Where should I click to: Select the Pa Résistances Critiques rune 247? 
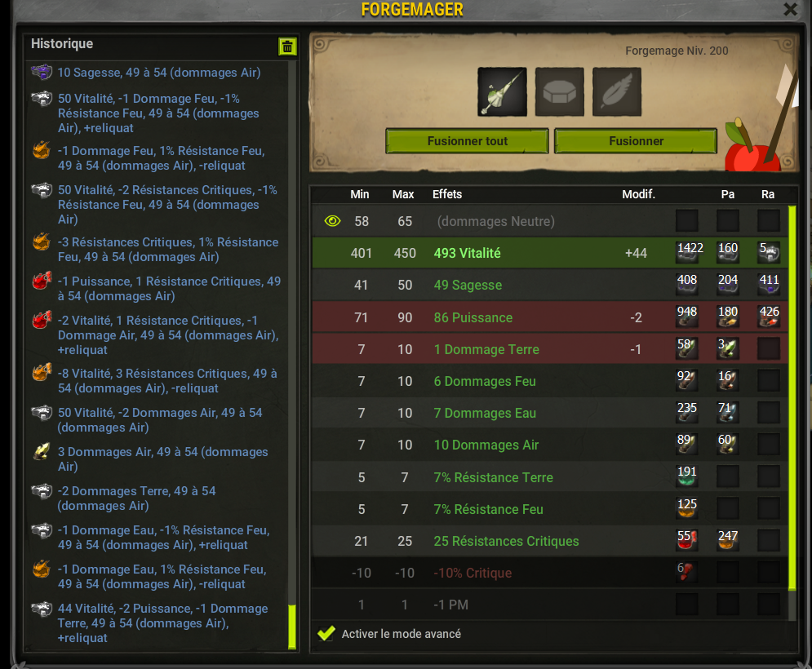(x=728, y=540)
